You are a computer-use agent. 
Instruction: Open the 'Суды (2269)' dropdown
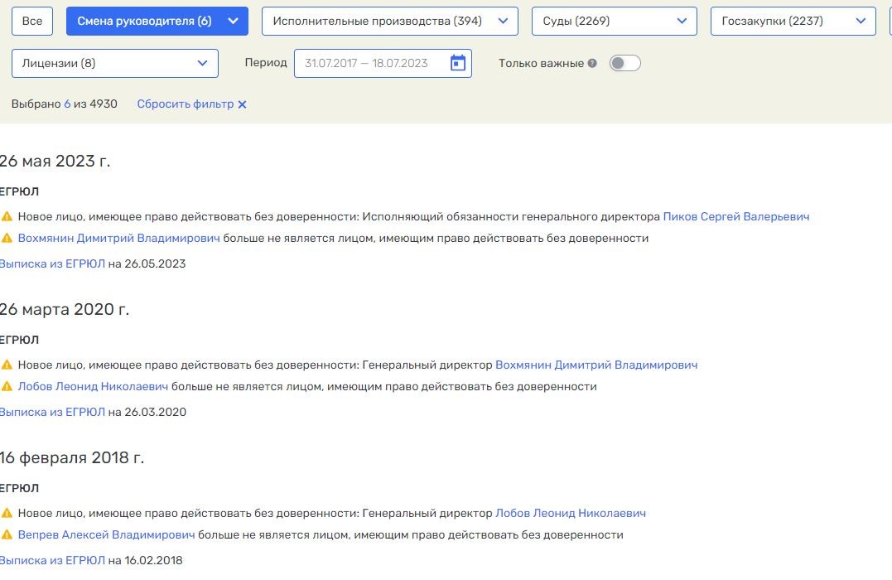[615, 21]
